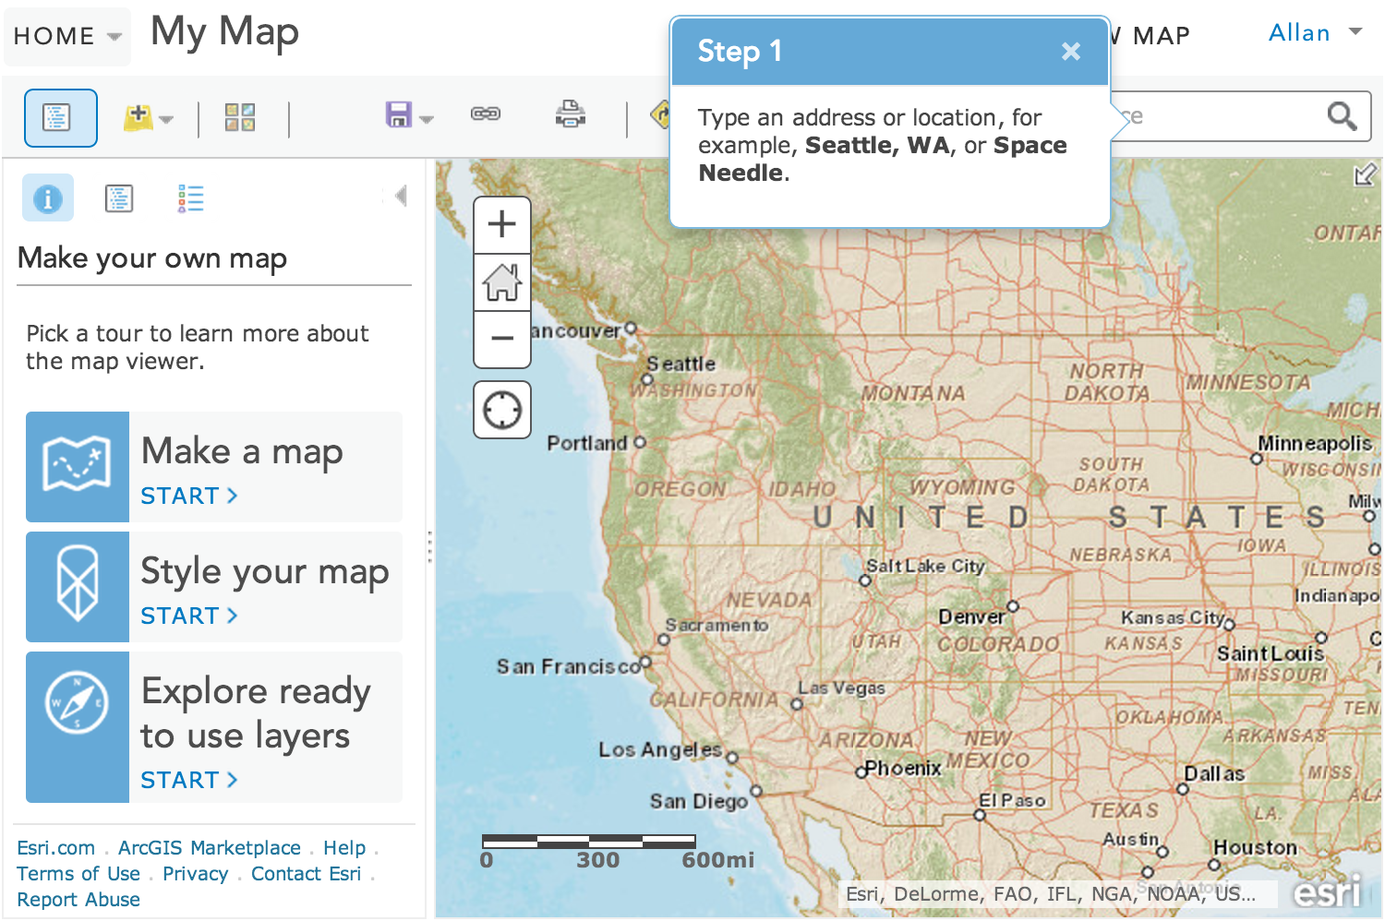The height and width of the screenshot is (921, 1385).
Task: Select the About info tab icon
Action: coord(48,197)
